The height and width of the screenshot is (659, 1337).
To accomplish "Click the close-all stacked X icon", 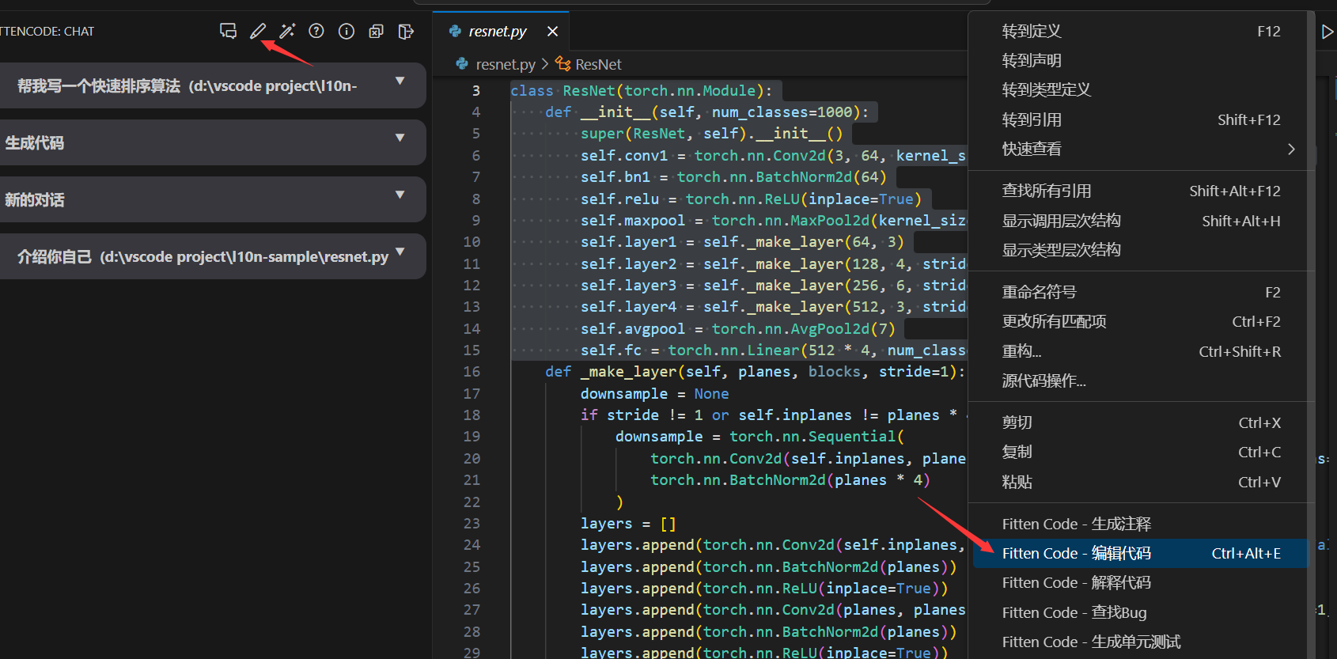I will 376,31.
